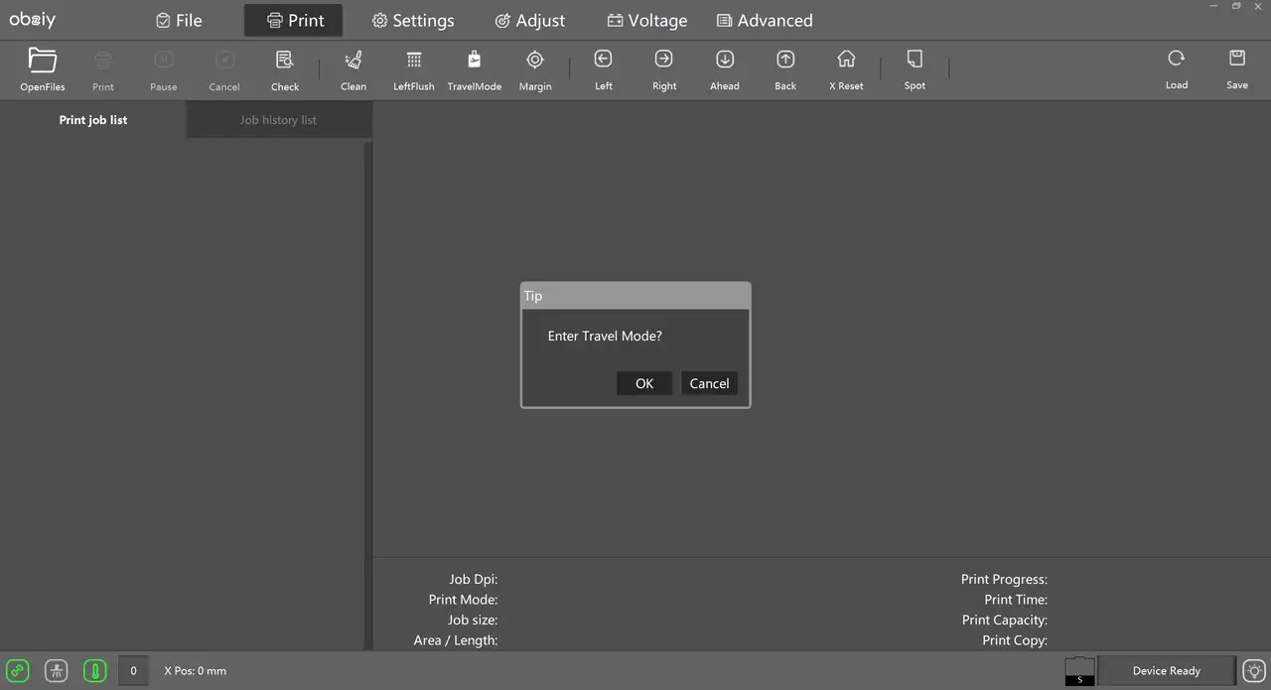This screenshot has height=690, width=1271.
Task: Click the LeftFlush toolbar icon
Action: tap(414, 61)
